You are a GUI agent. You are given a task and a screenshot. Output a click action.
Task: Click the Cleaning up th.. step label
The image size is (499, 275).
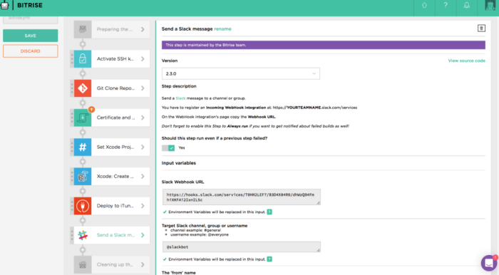click(115, 264)
